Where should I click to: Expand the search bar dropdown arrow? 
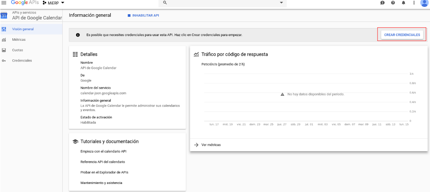click(281, 3)
